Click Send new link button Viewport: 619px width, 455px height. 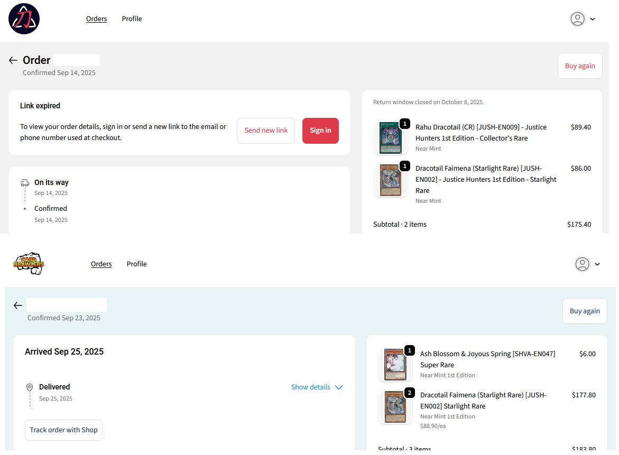[266, 131]
